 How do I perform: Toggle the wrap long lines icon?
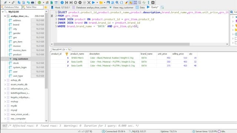click(140, 3)
